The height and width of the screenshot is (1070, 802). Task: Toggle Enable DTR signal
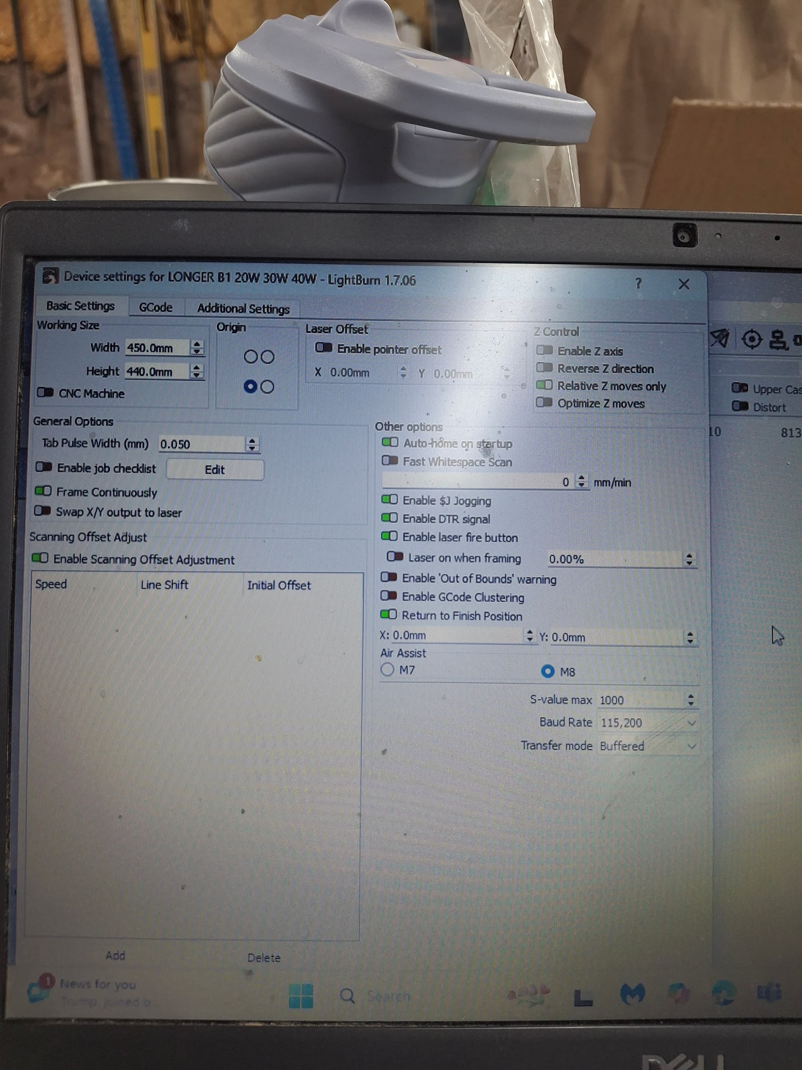click(390, 517)
